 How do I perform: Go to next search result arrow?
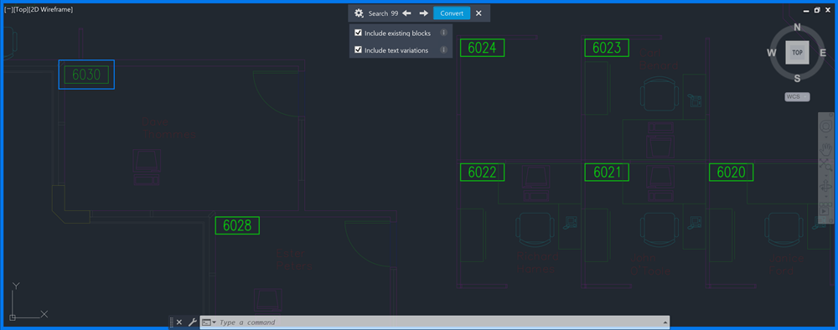(423, 13)
